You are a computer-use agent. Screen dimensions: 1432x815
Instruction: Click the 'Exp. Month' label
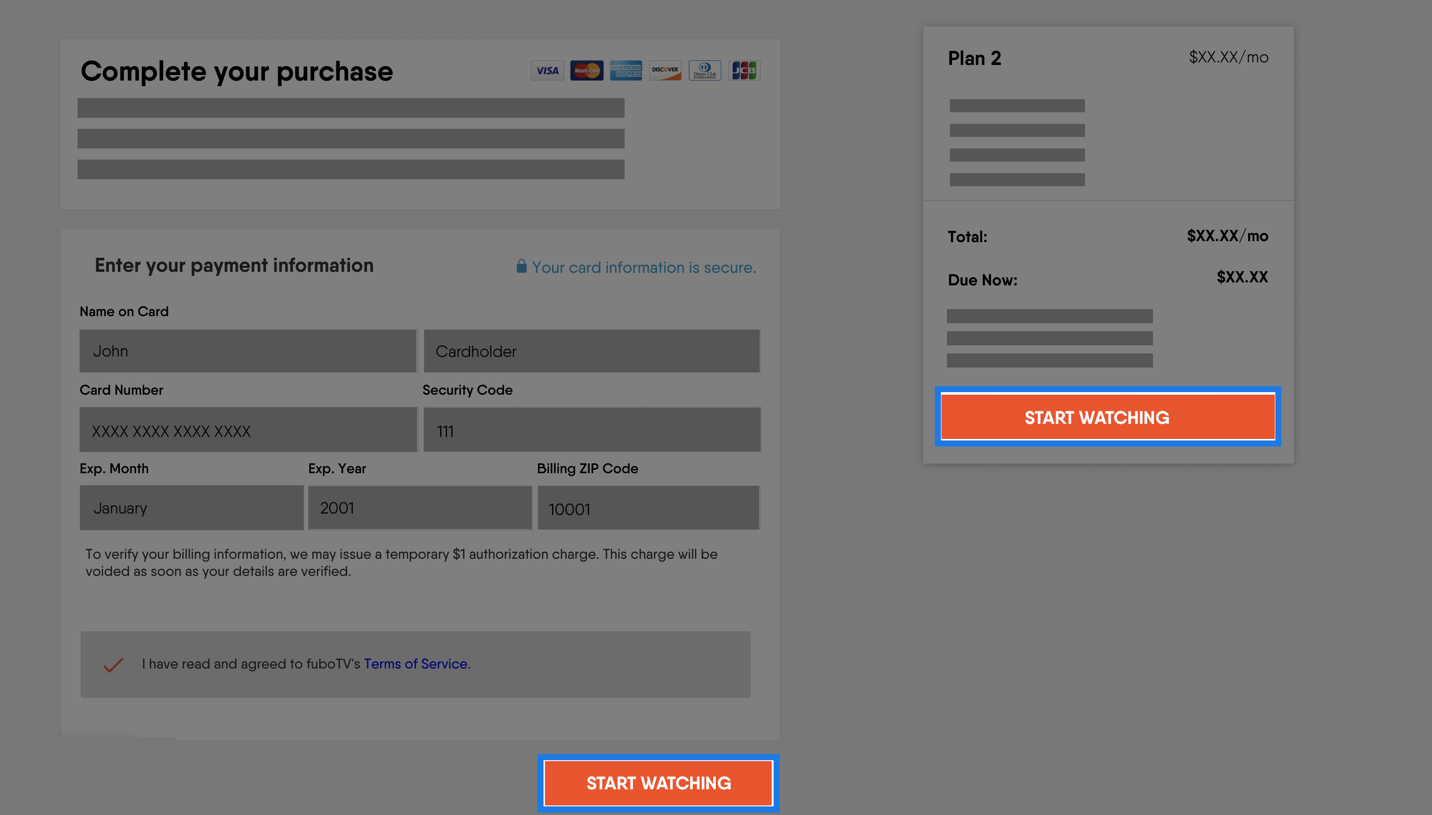114,469
